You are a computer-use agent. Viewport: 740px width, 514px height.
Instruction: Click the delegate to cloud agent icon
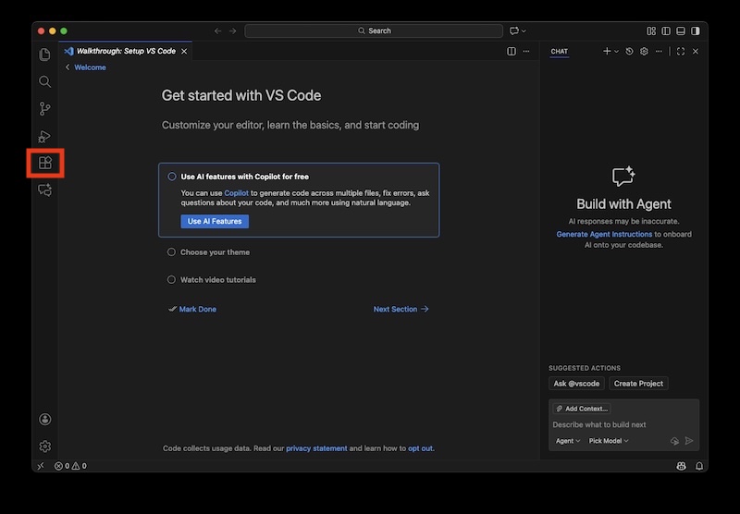(674, 440)
